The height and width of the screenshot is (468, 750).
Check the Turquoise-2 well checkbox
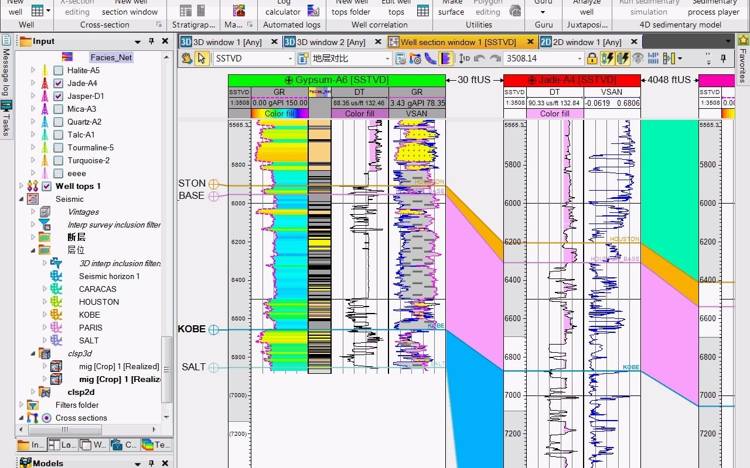pyautogui.click(x=58, y=160)
